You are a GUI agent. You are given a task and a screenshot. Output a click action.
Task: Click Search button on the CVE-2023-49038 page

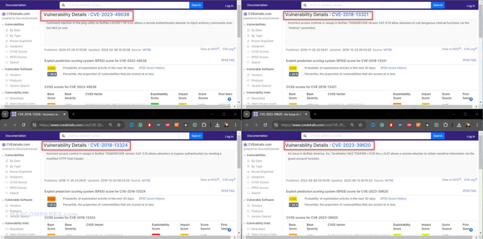(196, 5)
